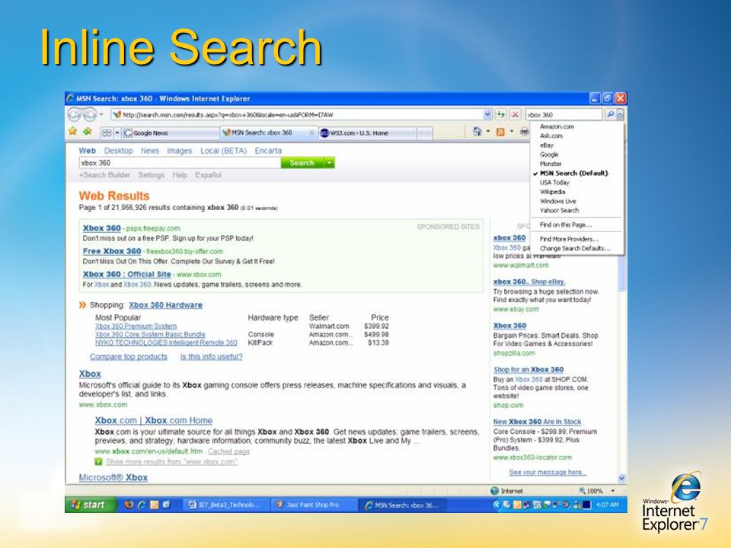Open the Images search category
The image size is (731, 548).
pyautogui.click(x=180, y=151)
